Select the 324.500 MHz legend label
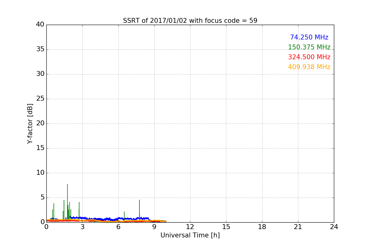 tap(309, 57)
